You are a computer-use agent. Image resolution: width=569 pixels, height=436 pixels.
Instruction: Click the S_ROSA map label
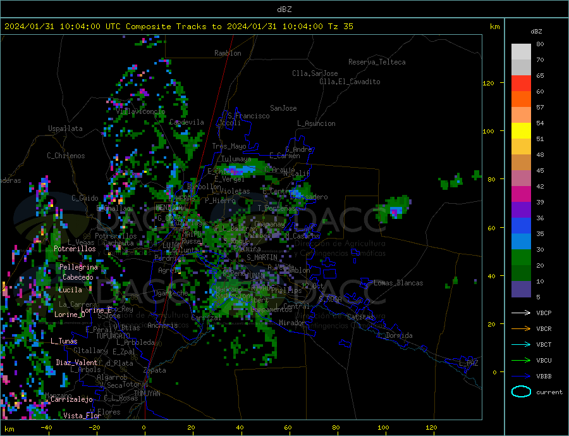[x=330, y=299]
